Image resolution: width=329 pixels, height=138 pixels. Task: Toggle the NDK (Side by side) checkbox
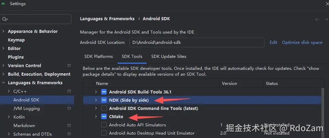pos(104,100)
